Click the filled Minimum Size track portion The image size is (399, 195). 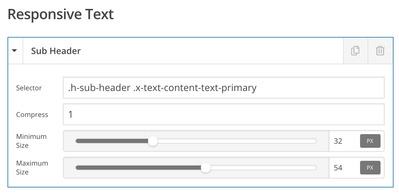[x=112, y=141]
